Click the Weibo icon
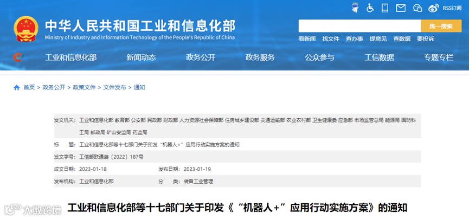Viewport: 469px width, 219px height. [x=433, y=8]
